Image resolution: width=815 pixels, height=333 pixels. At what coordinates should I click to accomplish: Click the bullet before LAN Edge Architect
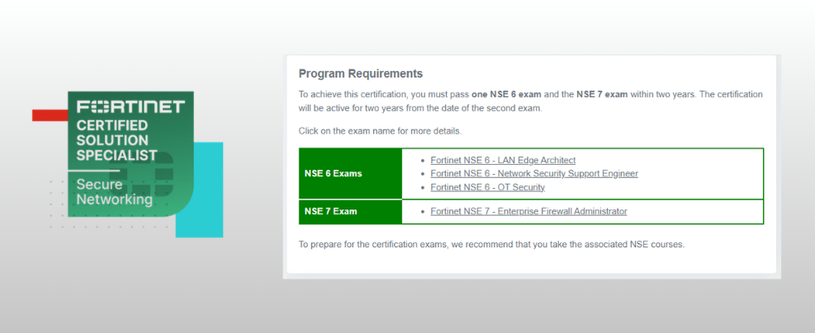point(423,160)
